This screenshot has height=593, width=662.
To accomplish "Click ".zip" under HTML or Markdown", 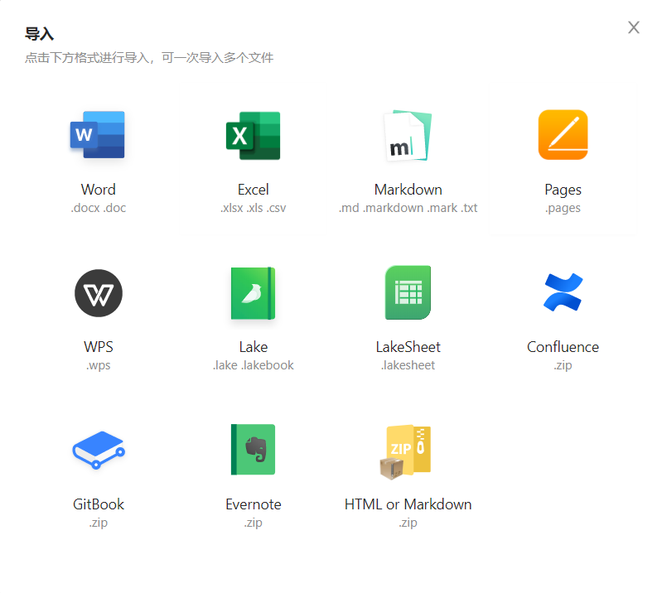I will (x=408, y=523).
